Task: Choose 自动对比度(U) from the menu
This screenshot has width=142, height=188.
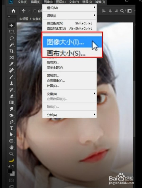Action: point(70,28)
